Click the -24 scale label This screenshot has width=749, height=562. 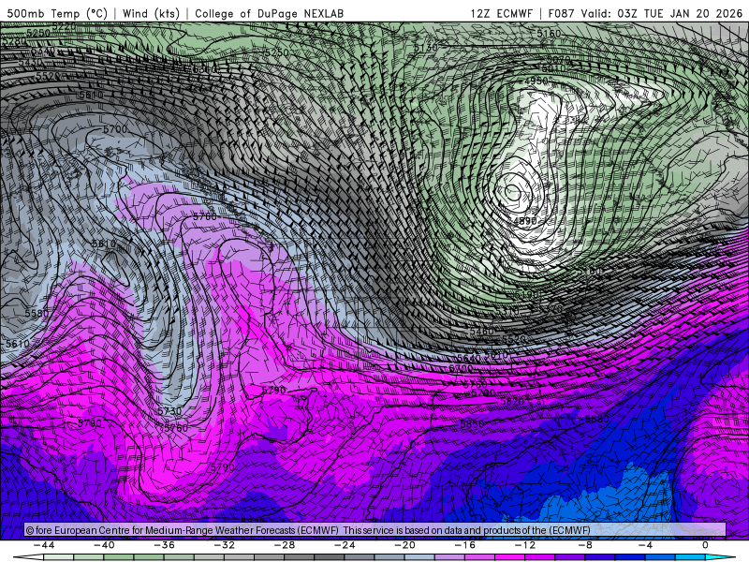point(345,545)
